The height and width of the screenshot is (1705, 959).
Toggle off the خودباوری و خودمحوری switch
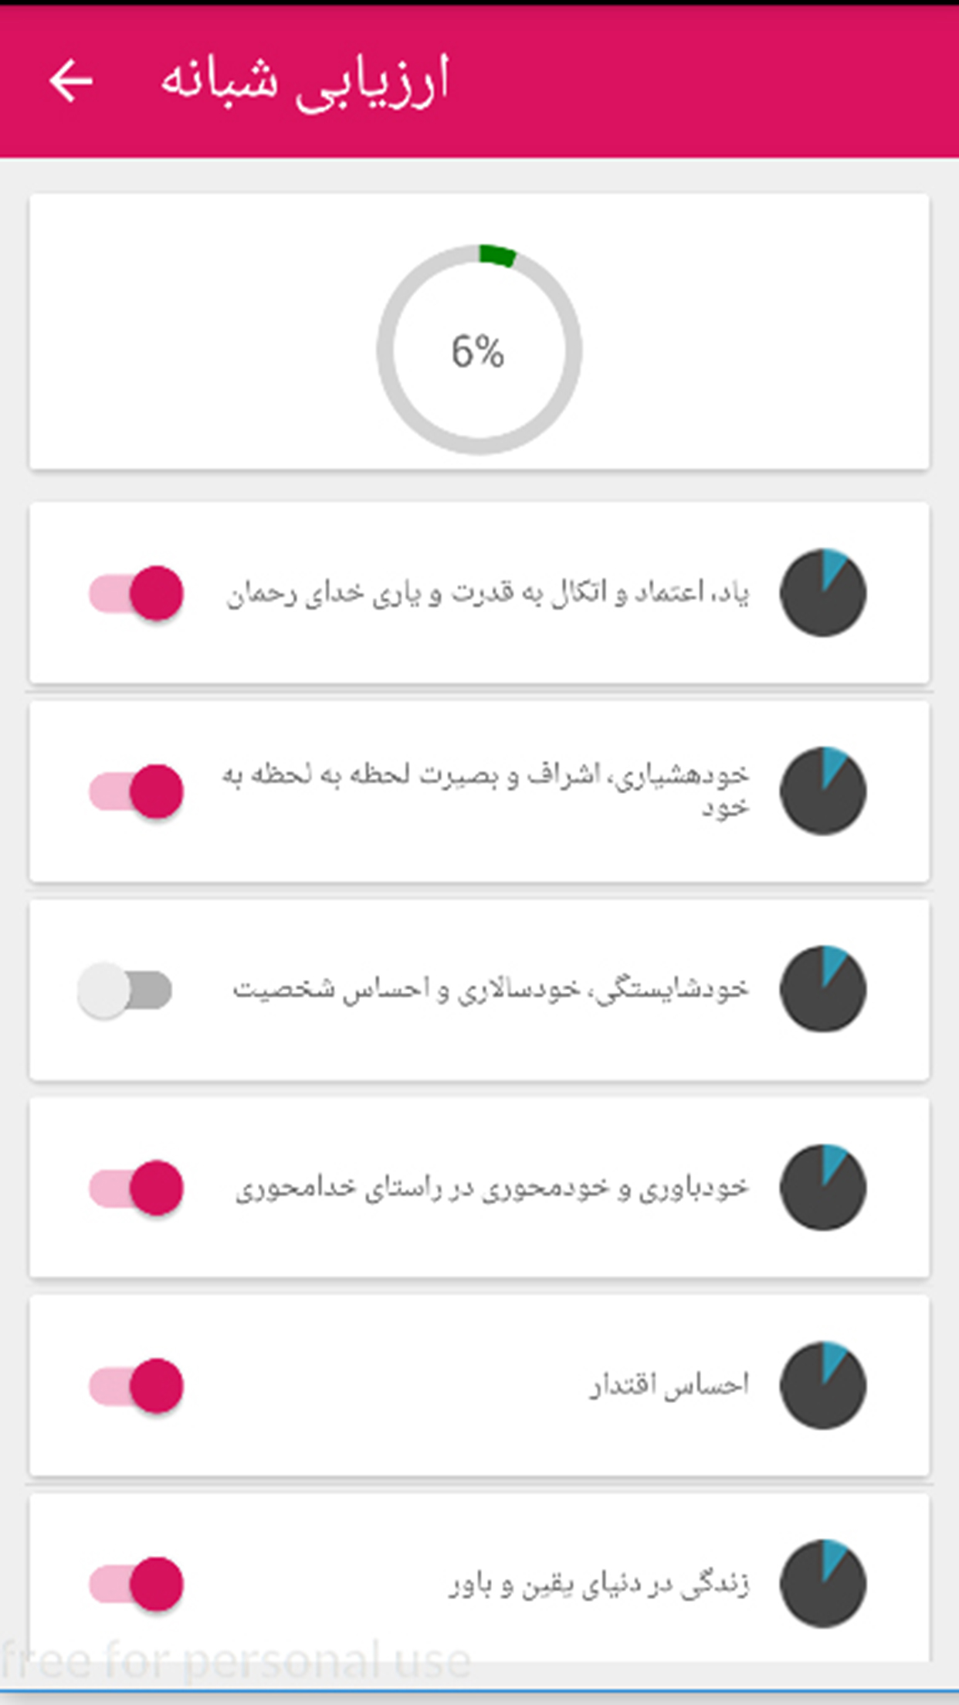136,1188
